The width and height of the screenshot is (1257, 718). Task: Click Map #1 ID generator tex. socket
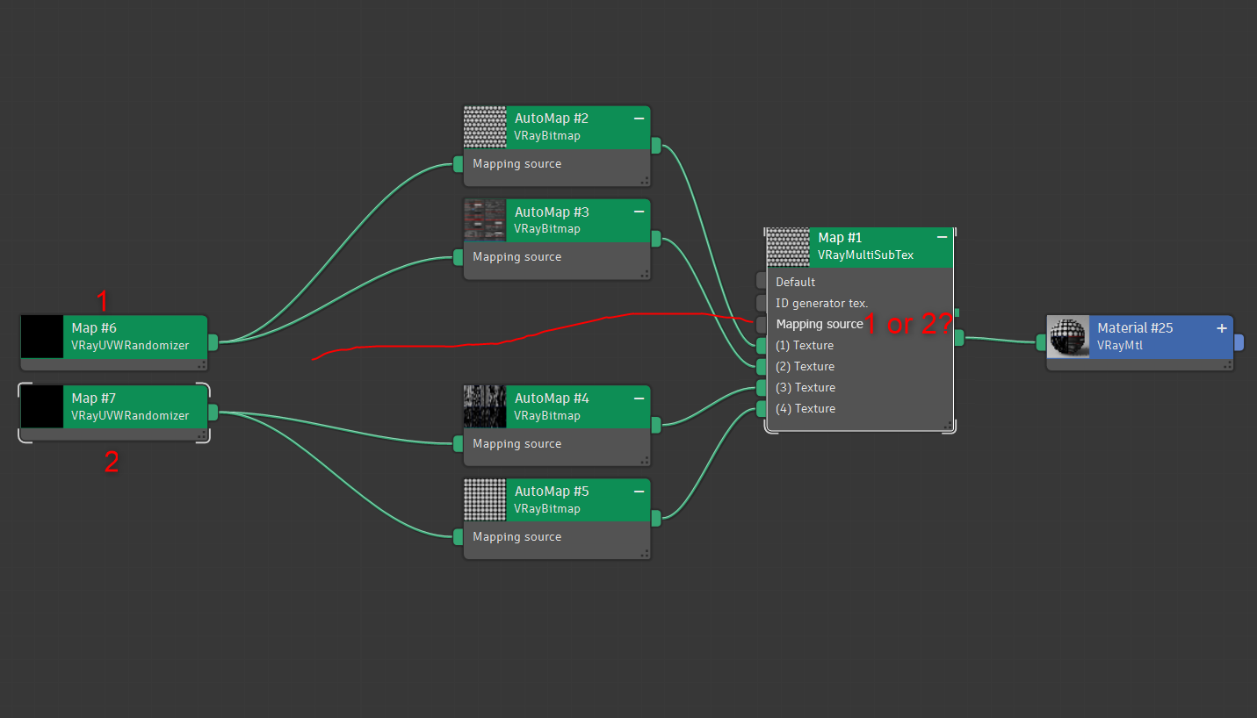tap(761, 303)
